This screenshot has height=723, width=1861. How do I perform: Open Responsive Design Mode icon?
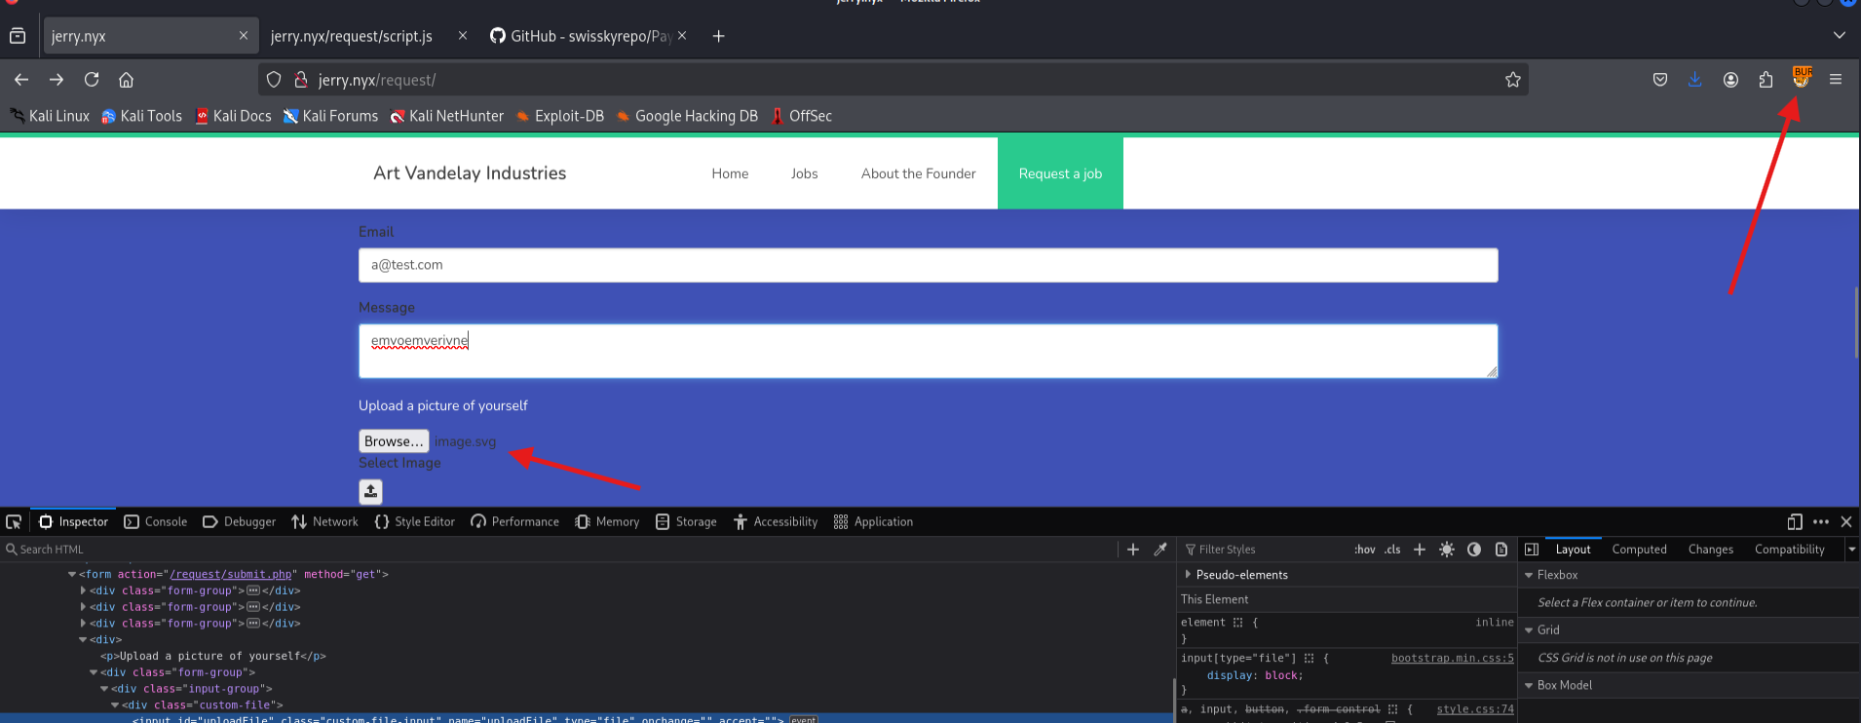[1795, 522]
